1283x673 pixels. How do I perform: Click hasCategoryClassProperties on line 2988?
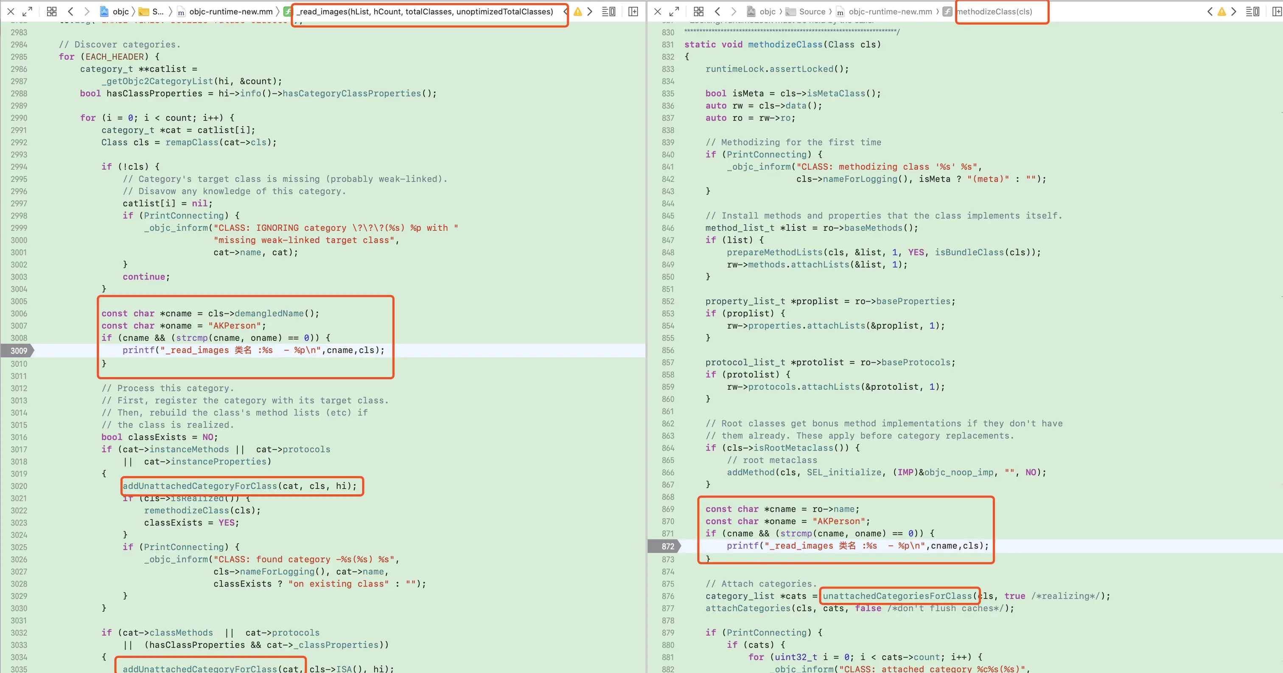click(352, 93)
